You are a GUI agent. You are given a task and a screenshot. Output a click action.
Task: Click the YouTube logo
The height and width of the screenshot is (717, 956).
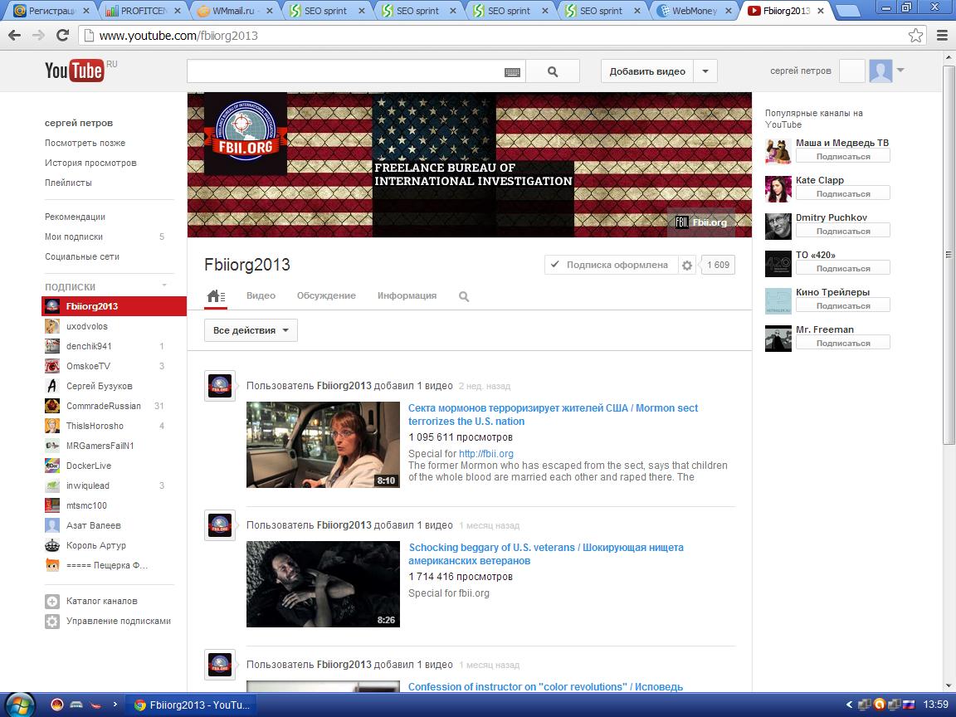pyautogui.click(x=74, y=71)
